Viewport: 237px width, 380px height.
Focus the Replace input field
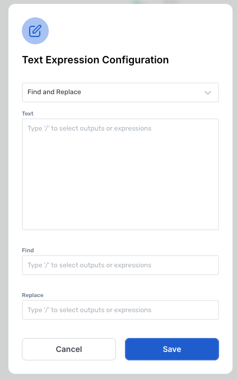[120, 310]
